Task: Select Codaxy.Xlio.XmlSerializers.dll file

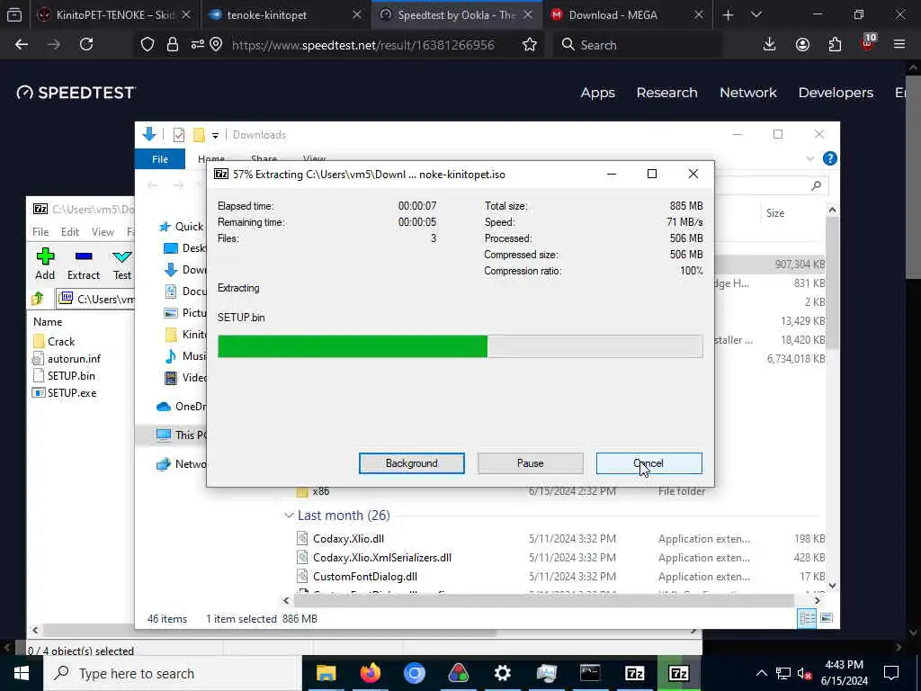Action: pyautogui.click(x=381, y=557)
